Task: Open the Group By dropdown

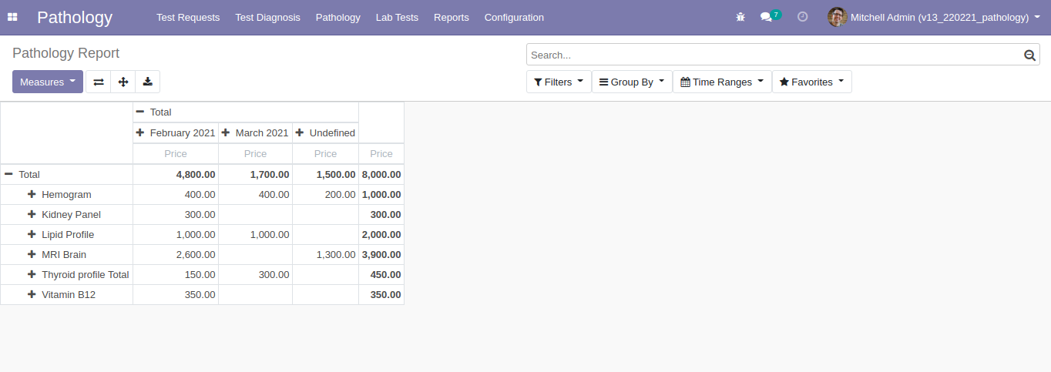Action: [631, 82]
